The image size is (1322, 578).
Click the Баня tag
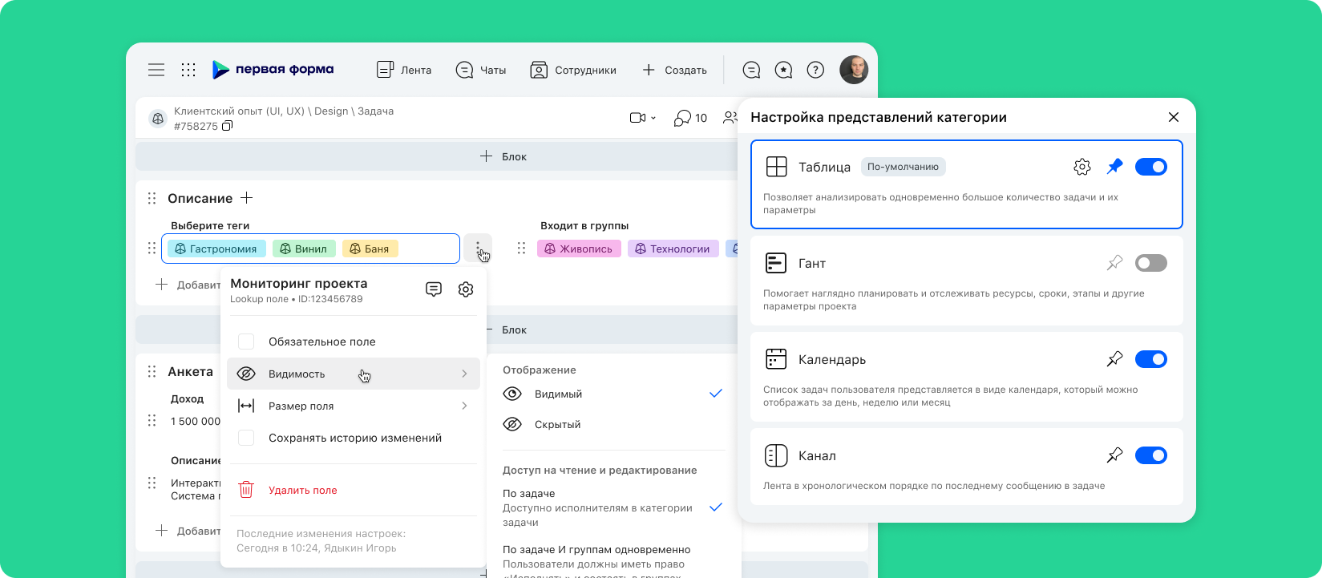[x=370, y=249]
